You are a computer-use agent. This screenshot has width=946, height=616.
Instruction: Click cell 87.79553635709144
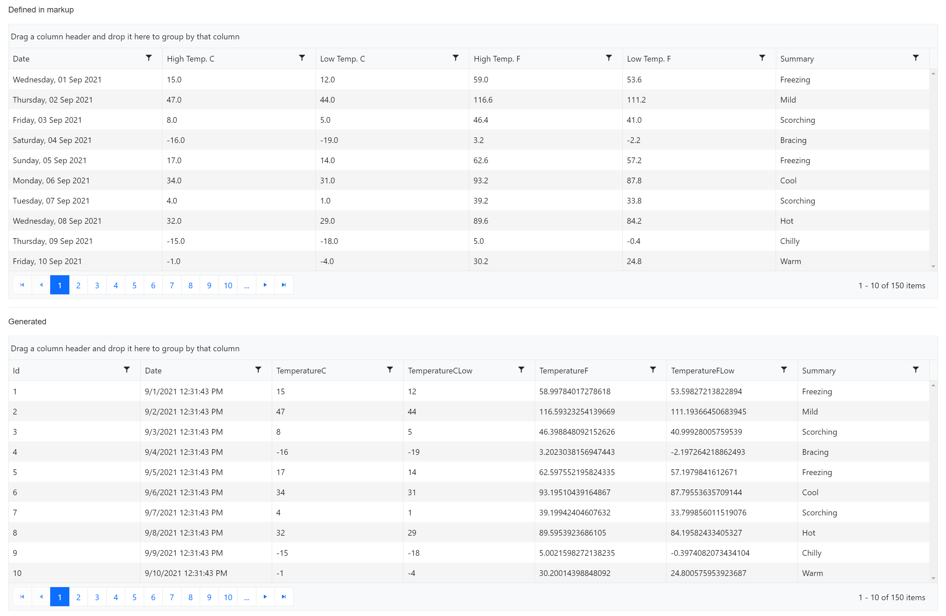pos(732,492)
